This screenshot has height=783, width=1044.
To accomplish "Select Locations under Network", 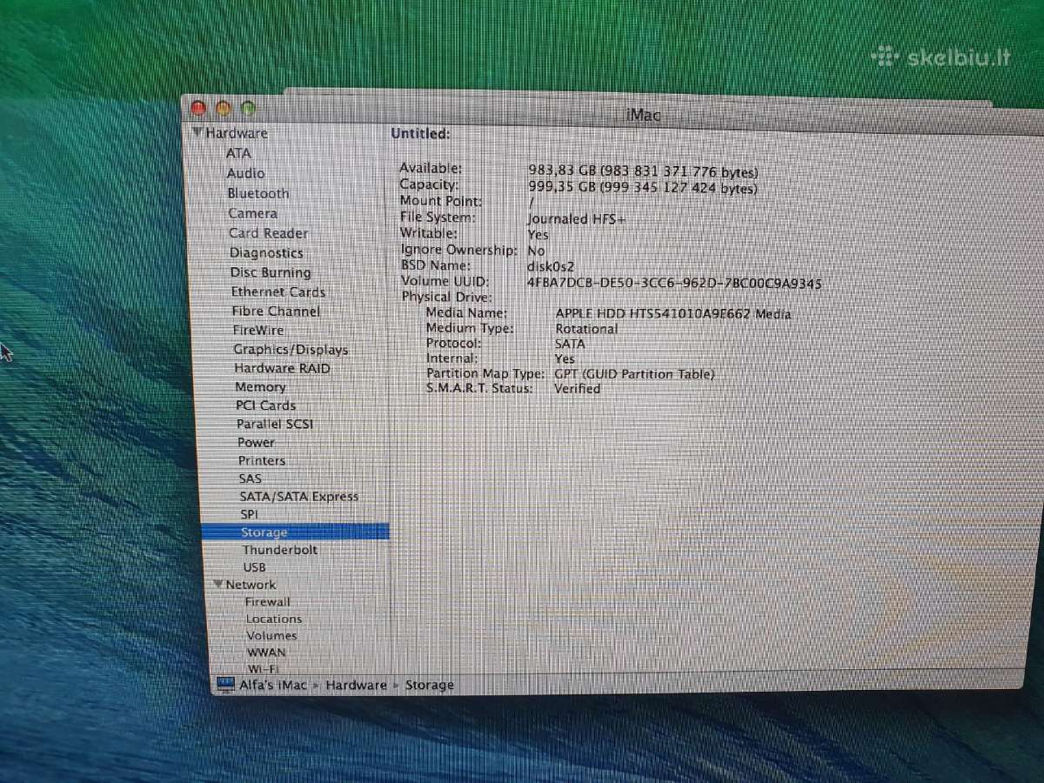I will [274, 619].
